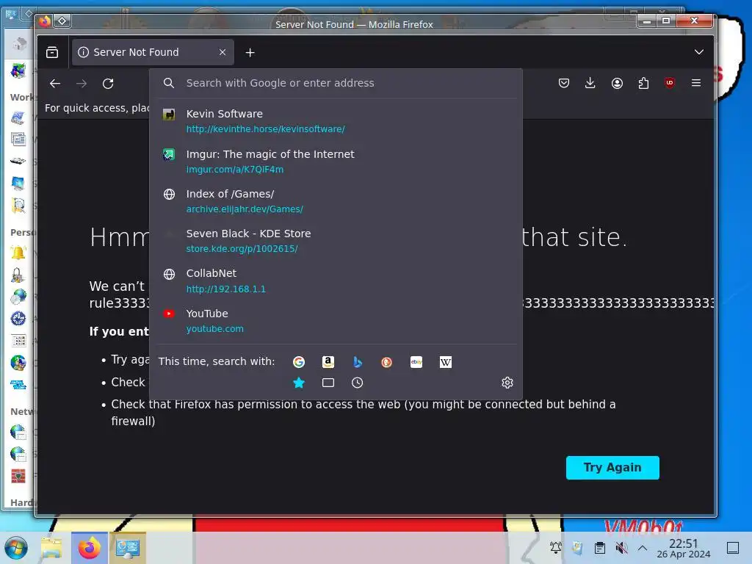752x564 pixels.
Task: Unmute audio via the tray volume icon
Action: 621,547
